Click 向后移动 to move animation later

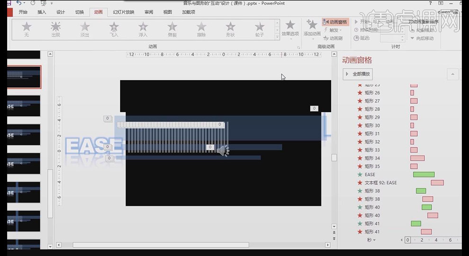[422, 38]
